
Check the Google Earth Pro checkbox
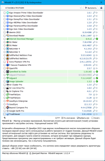pos(5,111)
